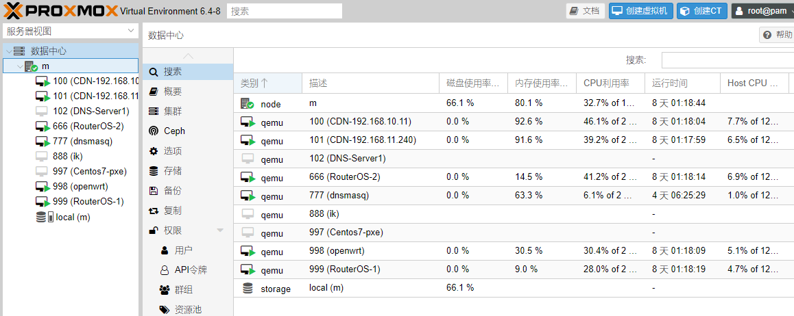Click the 权限 unlock icon

tap(154, 231)
